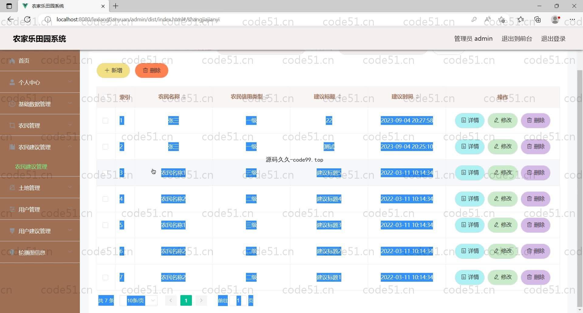
Task: Expand 用户管理 sidebar section
Action: pos(40,209)
